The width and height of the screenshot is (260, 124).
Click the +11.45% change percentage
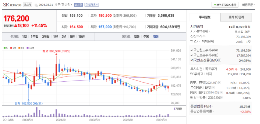[39, 26]
